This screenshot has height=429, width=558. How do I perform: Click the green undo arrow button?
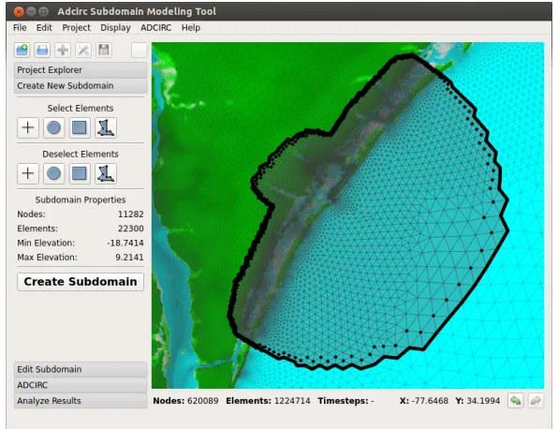[x=515, y=401]
